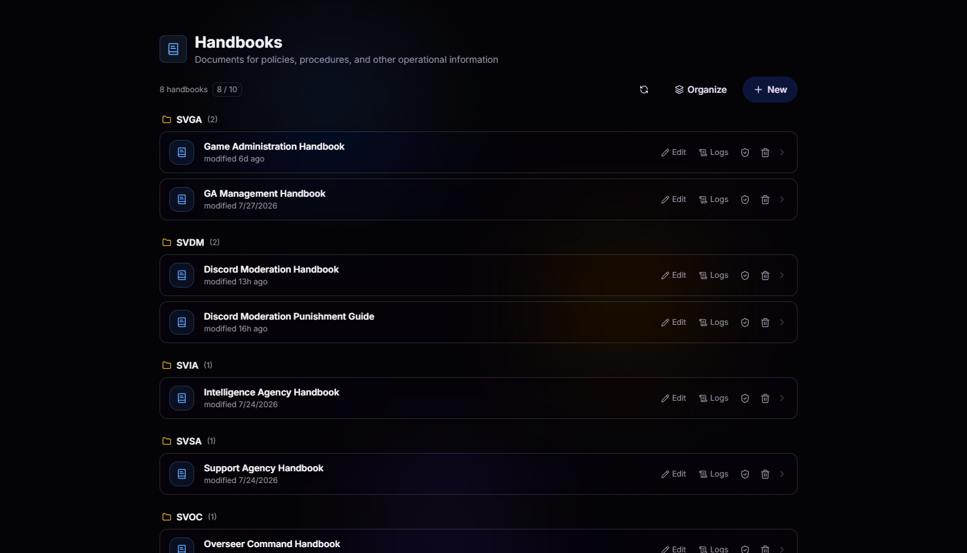
Task: Click the Handbooks page header icon
Action: (x=173, y=49)
